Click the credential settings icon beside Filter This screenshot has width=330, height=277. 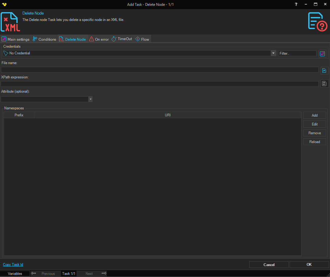322,54
